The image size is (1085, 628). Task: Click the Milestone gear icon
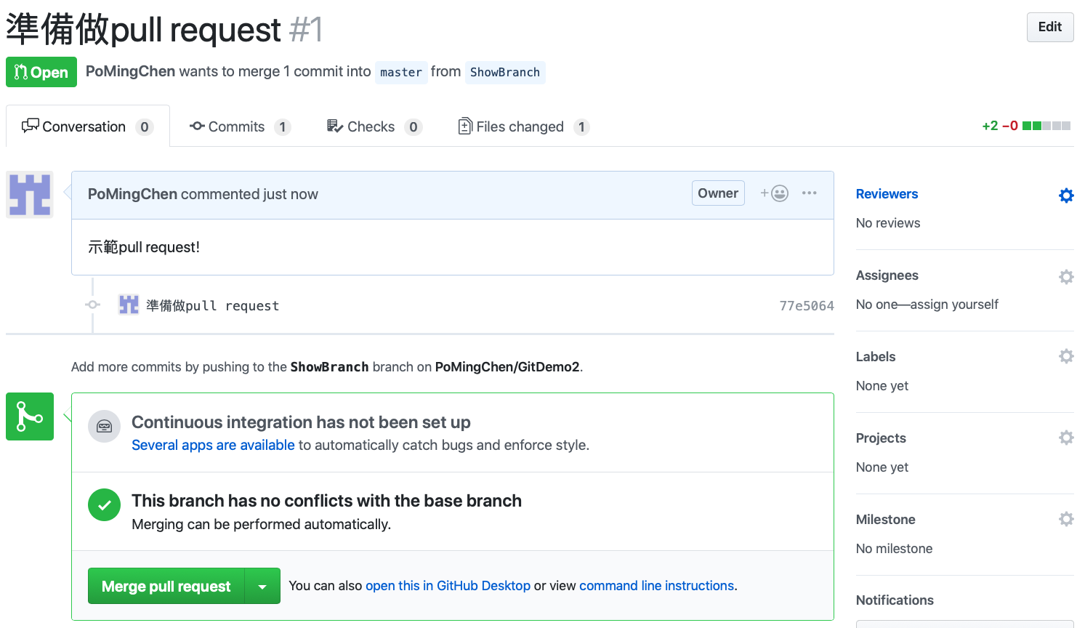click(x=1065, y=519)
